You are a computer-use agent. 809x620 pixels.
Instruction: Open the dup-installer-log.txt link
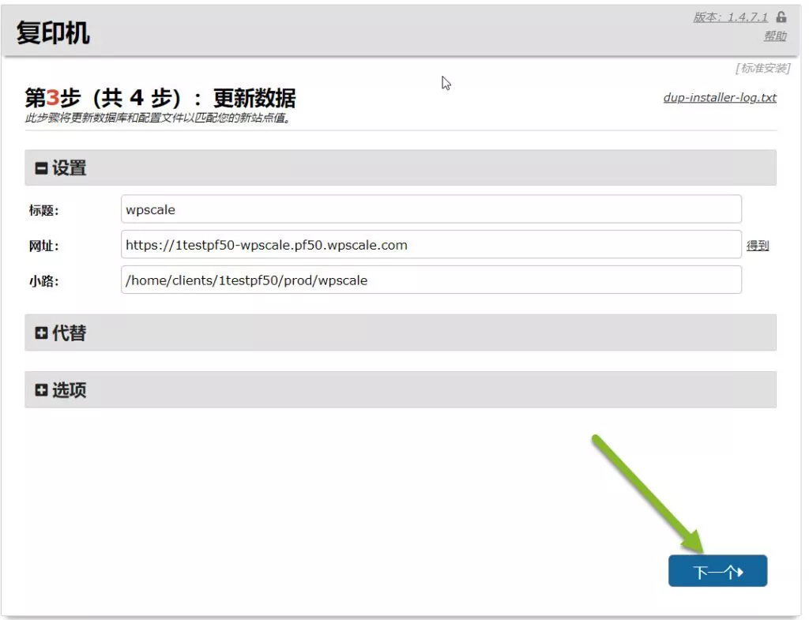[x=720, y=97]
